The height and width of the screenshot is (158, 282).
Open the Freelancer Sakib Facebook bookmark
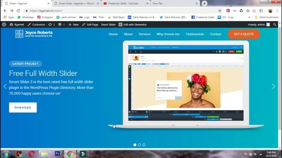click(x=203, y=17)
